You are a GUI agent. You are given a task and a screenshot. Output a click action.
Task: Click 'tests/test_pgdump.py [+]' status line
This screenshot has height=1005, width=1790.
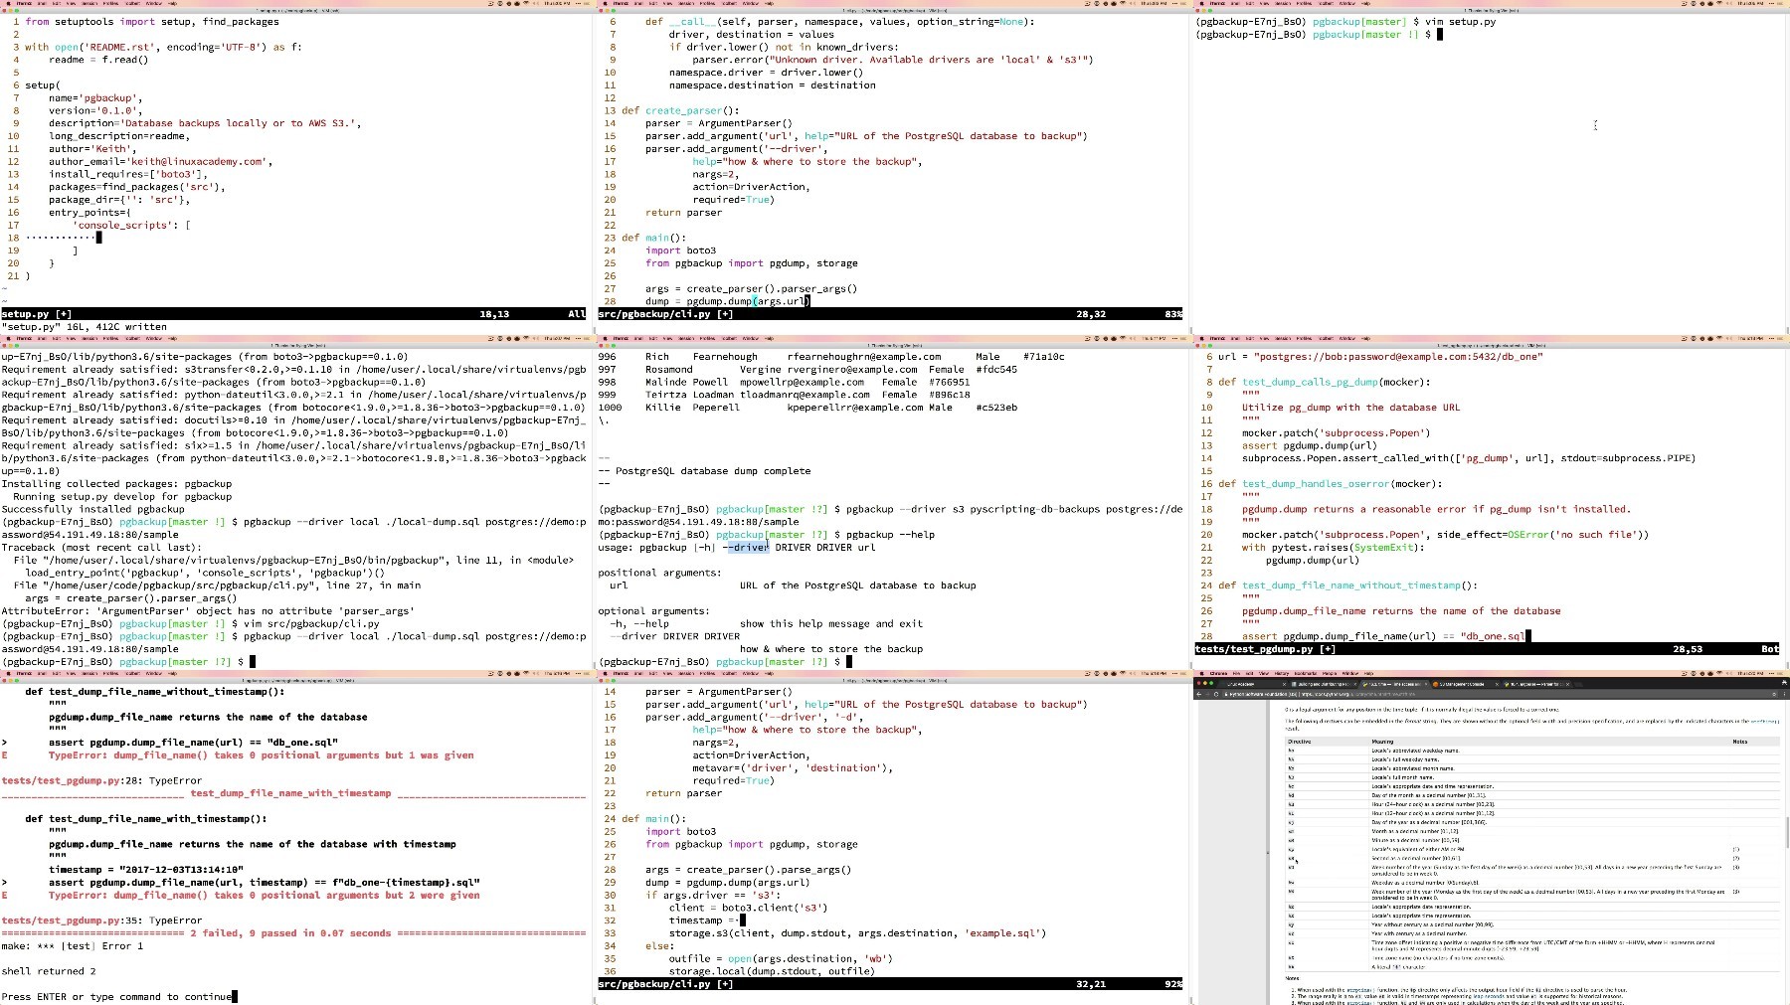click(x=1265, y=649)
